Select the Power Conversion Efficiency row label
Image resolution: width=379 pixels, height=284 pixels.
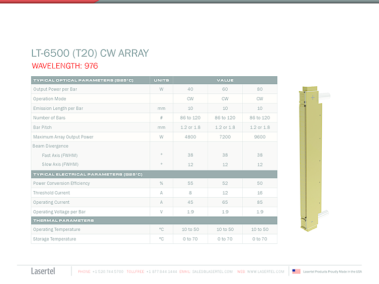61,183
